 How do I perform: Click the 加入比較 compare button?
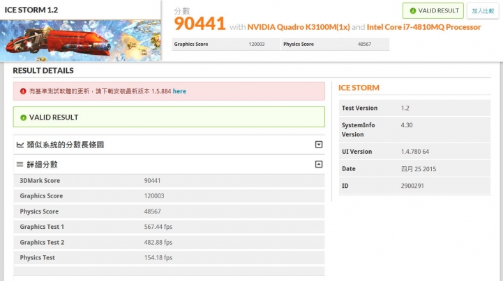click(483, 11)
